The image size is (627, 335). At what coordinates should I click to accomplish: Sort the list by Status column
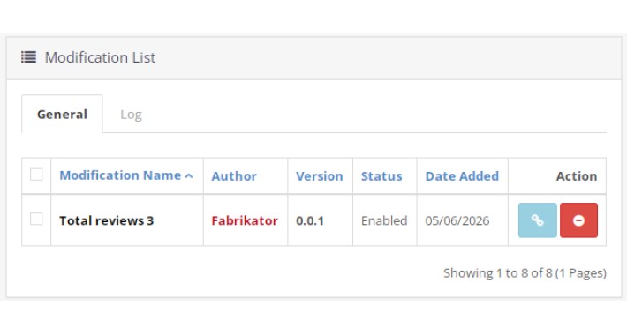click(381, 176)
